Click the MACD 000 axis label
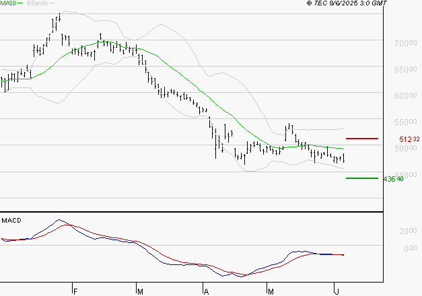422x296 pixels. tap(411, 248)
